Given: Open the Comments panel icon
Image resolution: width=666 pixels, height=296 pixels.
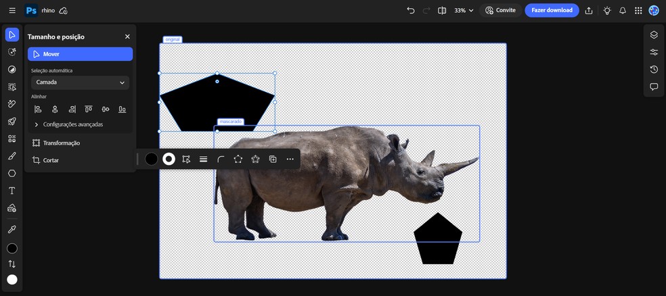Looking at the screenshot, I should coord(654,87).
